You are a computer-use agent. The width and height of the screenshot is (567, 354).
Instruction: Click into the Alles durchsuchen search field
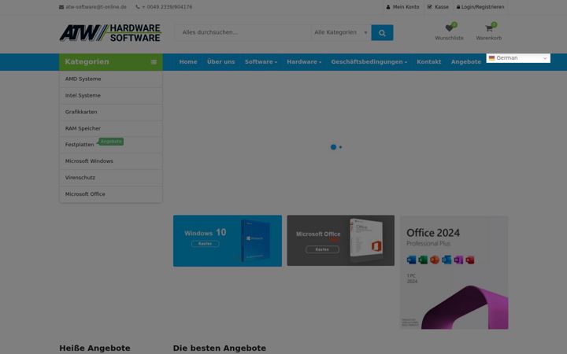tap(243, 32)
